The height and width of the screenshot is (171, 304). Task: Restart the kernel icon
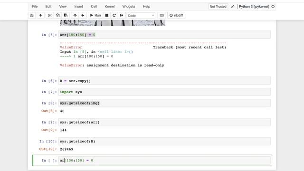114,15
